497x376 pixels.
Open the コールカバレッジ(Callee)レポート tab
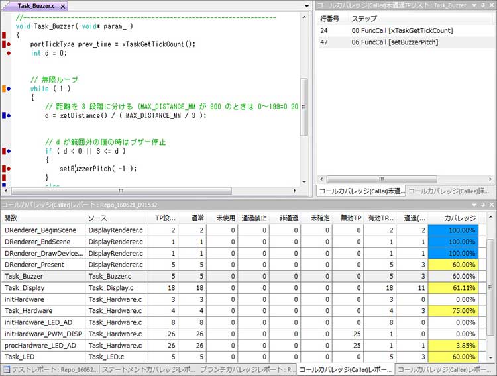pos(445,369)
